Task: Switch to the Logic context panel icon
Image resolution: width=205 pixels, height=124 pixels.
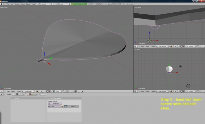Action: coord(13,94)
